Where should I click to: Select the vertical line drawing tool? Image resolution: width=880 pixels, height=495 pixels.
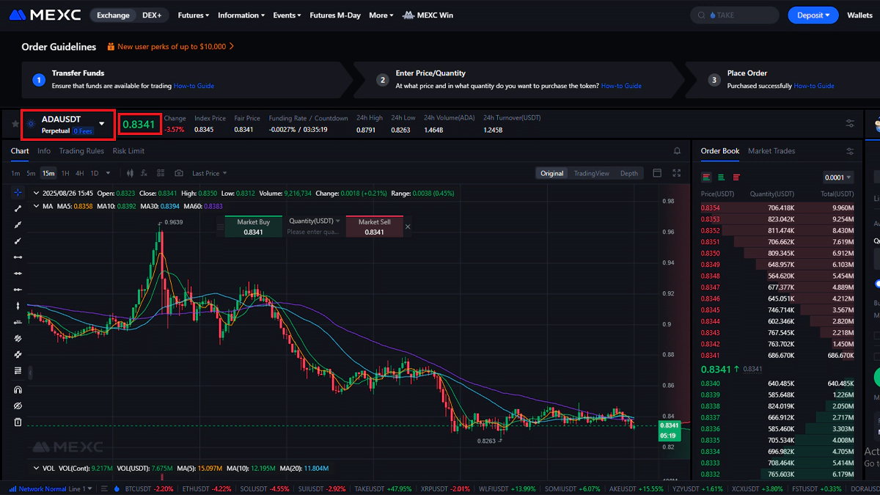[18, 306]
